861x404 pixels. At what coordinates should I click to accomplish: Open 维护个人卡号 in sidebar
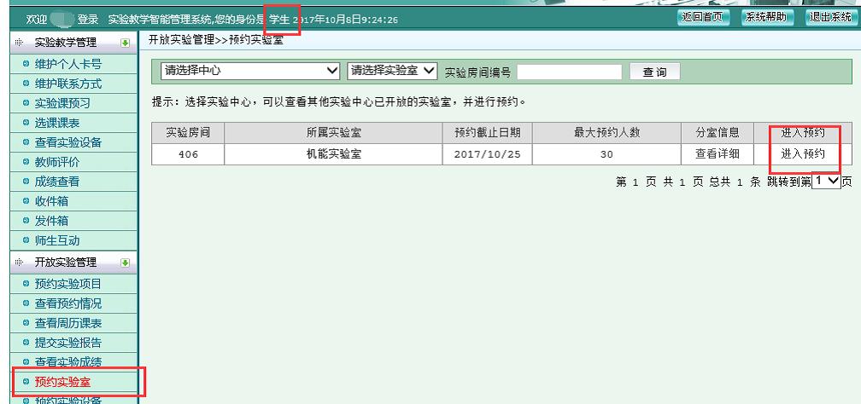(x=67, y=64)
